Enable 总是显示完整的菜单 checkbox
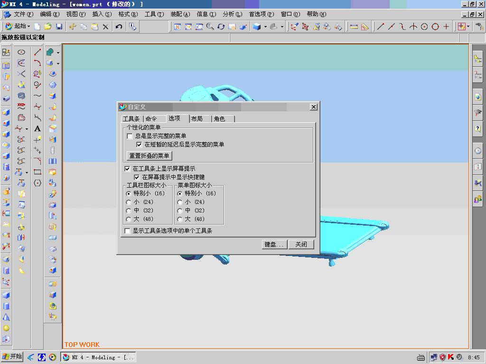486x364 pixels. coord(129,136)
